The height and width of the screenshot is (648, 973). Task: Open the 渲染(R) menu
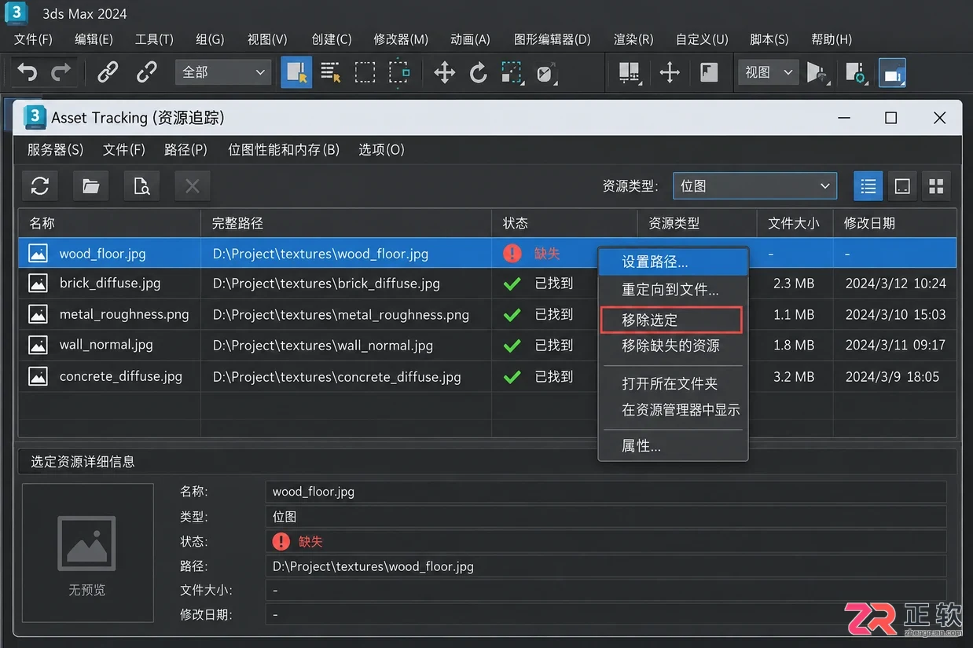[633, 39]
